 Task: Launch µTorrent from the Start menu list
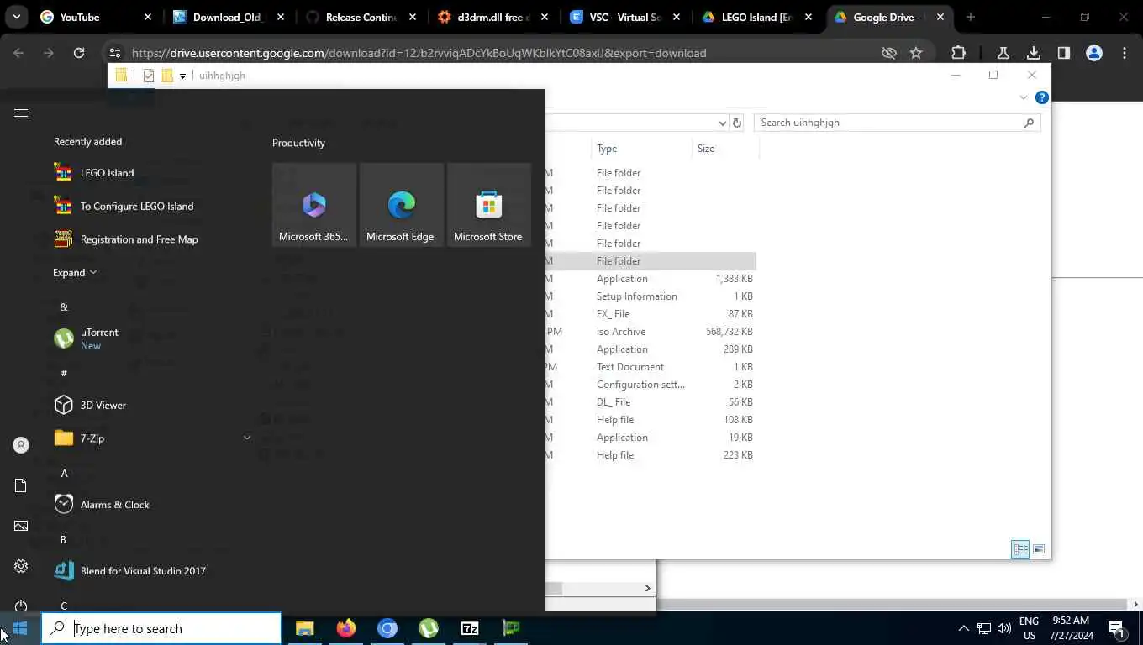point(99,338)
